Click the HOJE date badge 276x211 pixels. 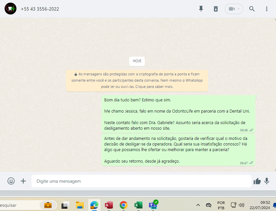[x=137, y=61]
